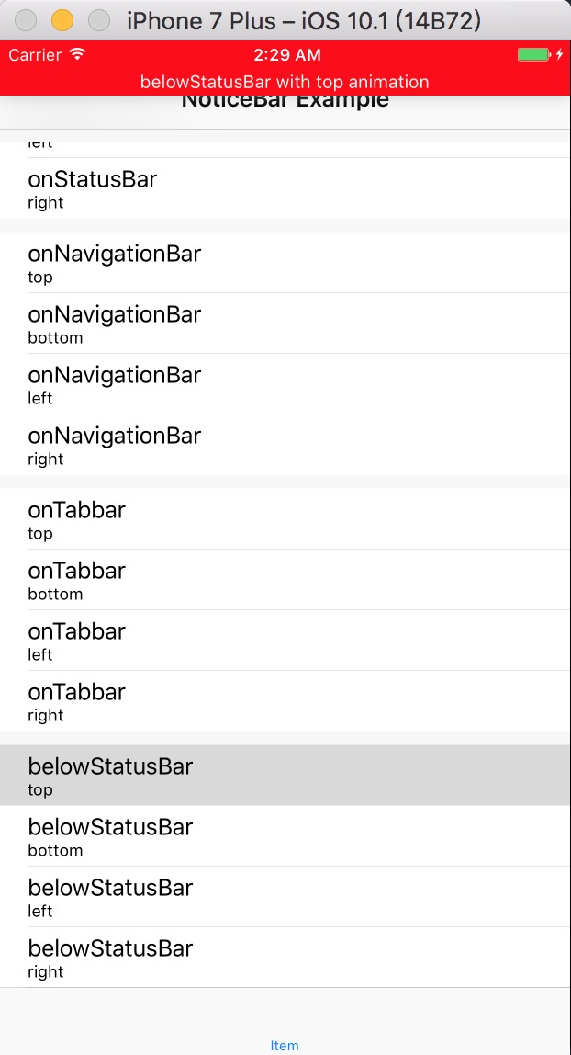Tap the clock showing 2:29 AM

285,54
